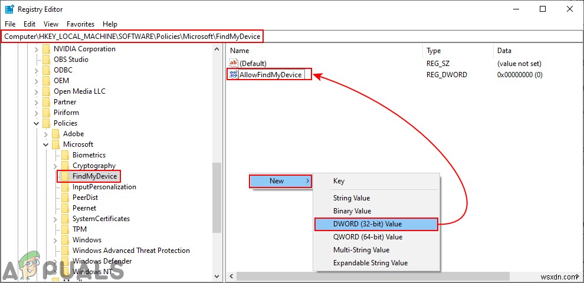Expand the Open Media LLC key
This screenshot has width=584, height=283.
point(36,91)
